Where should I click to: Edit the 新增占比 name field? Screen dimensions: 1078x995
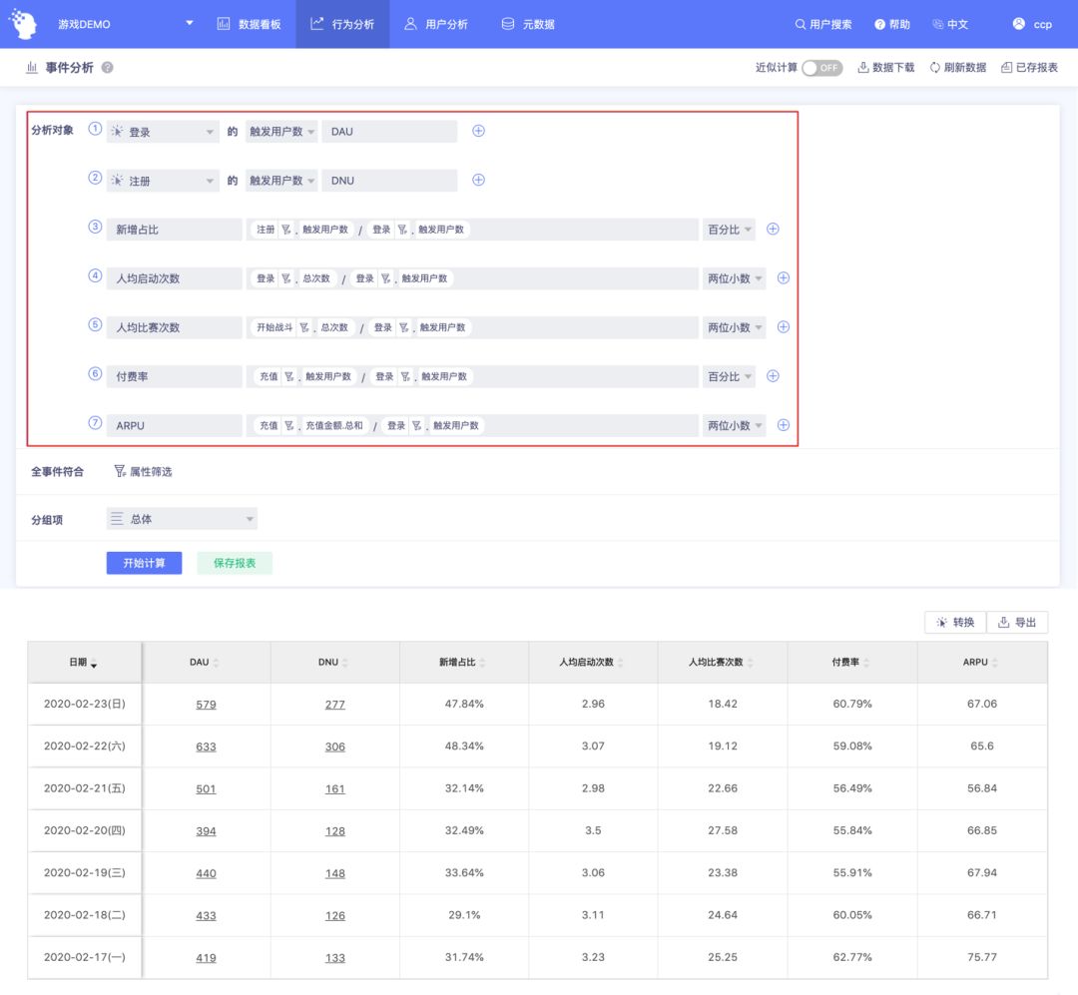pyautogui.click(x=174, y=230)
